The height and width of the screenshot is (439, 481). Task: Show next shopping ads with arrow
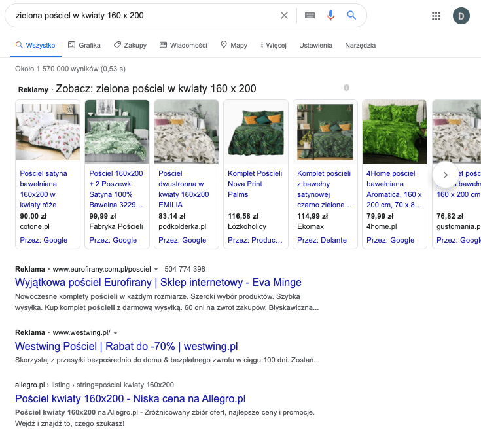point(446,175)
